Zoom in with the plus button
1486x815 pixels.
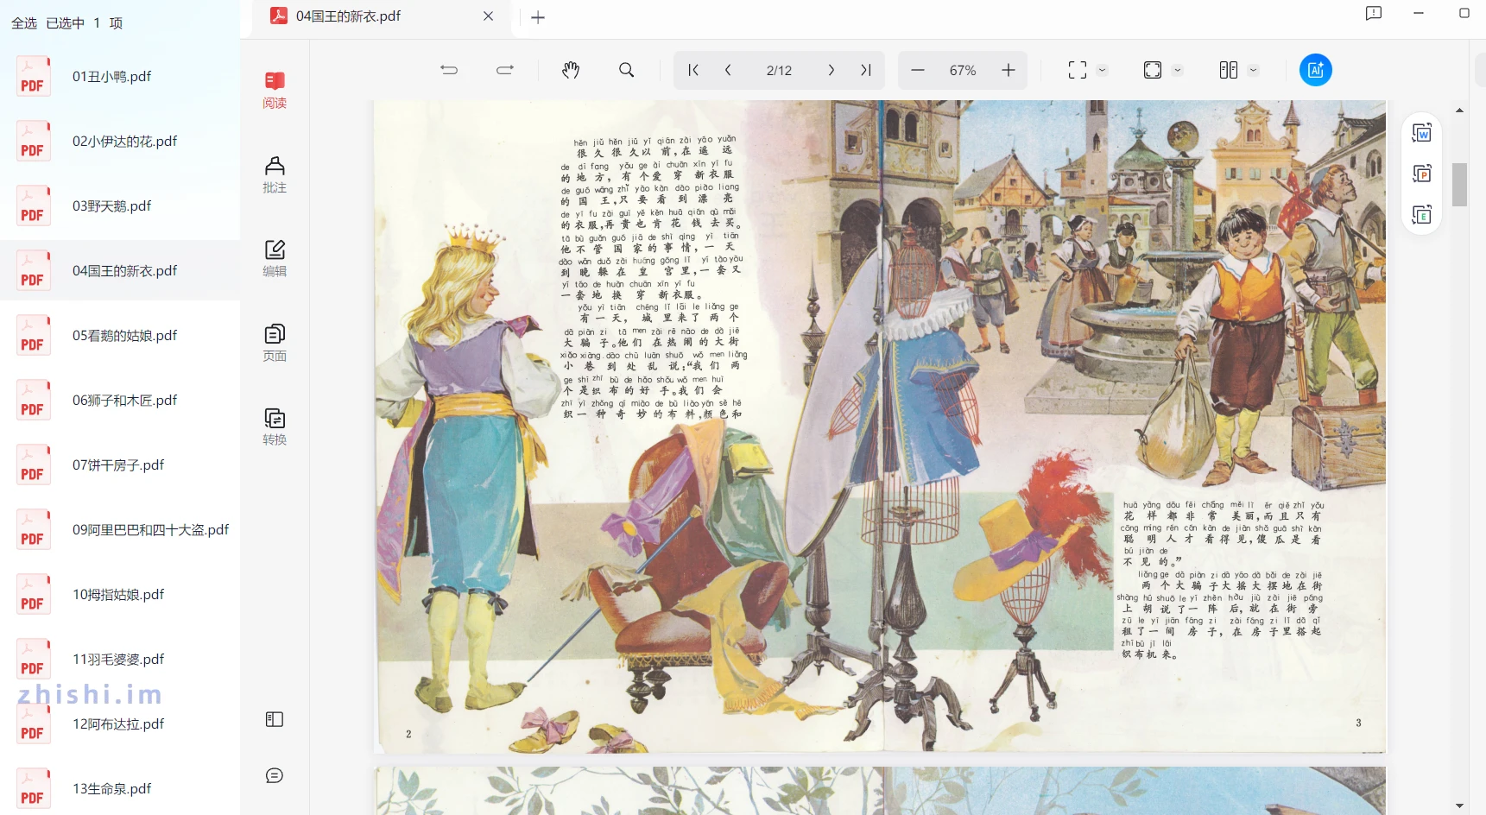(x=1009, y=70)
